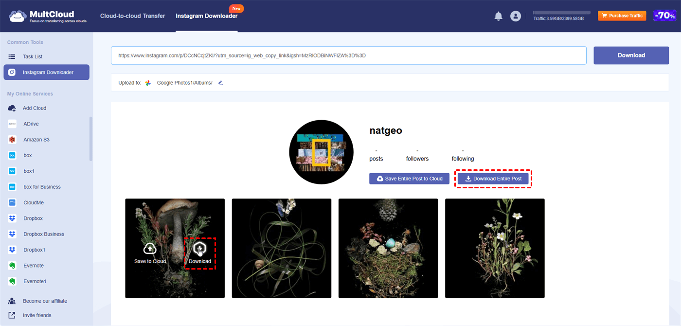681x326 pixels.
Task: Click the Task List icon
Action: tap(12, 56)
